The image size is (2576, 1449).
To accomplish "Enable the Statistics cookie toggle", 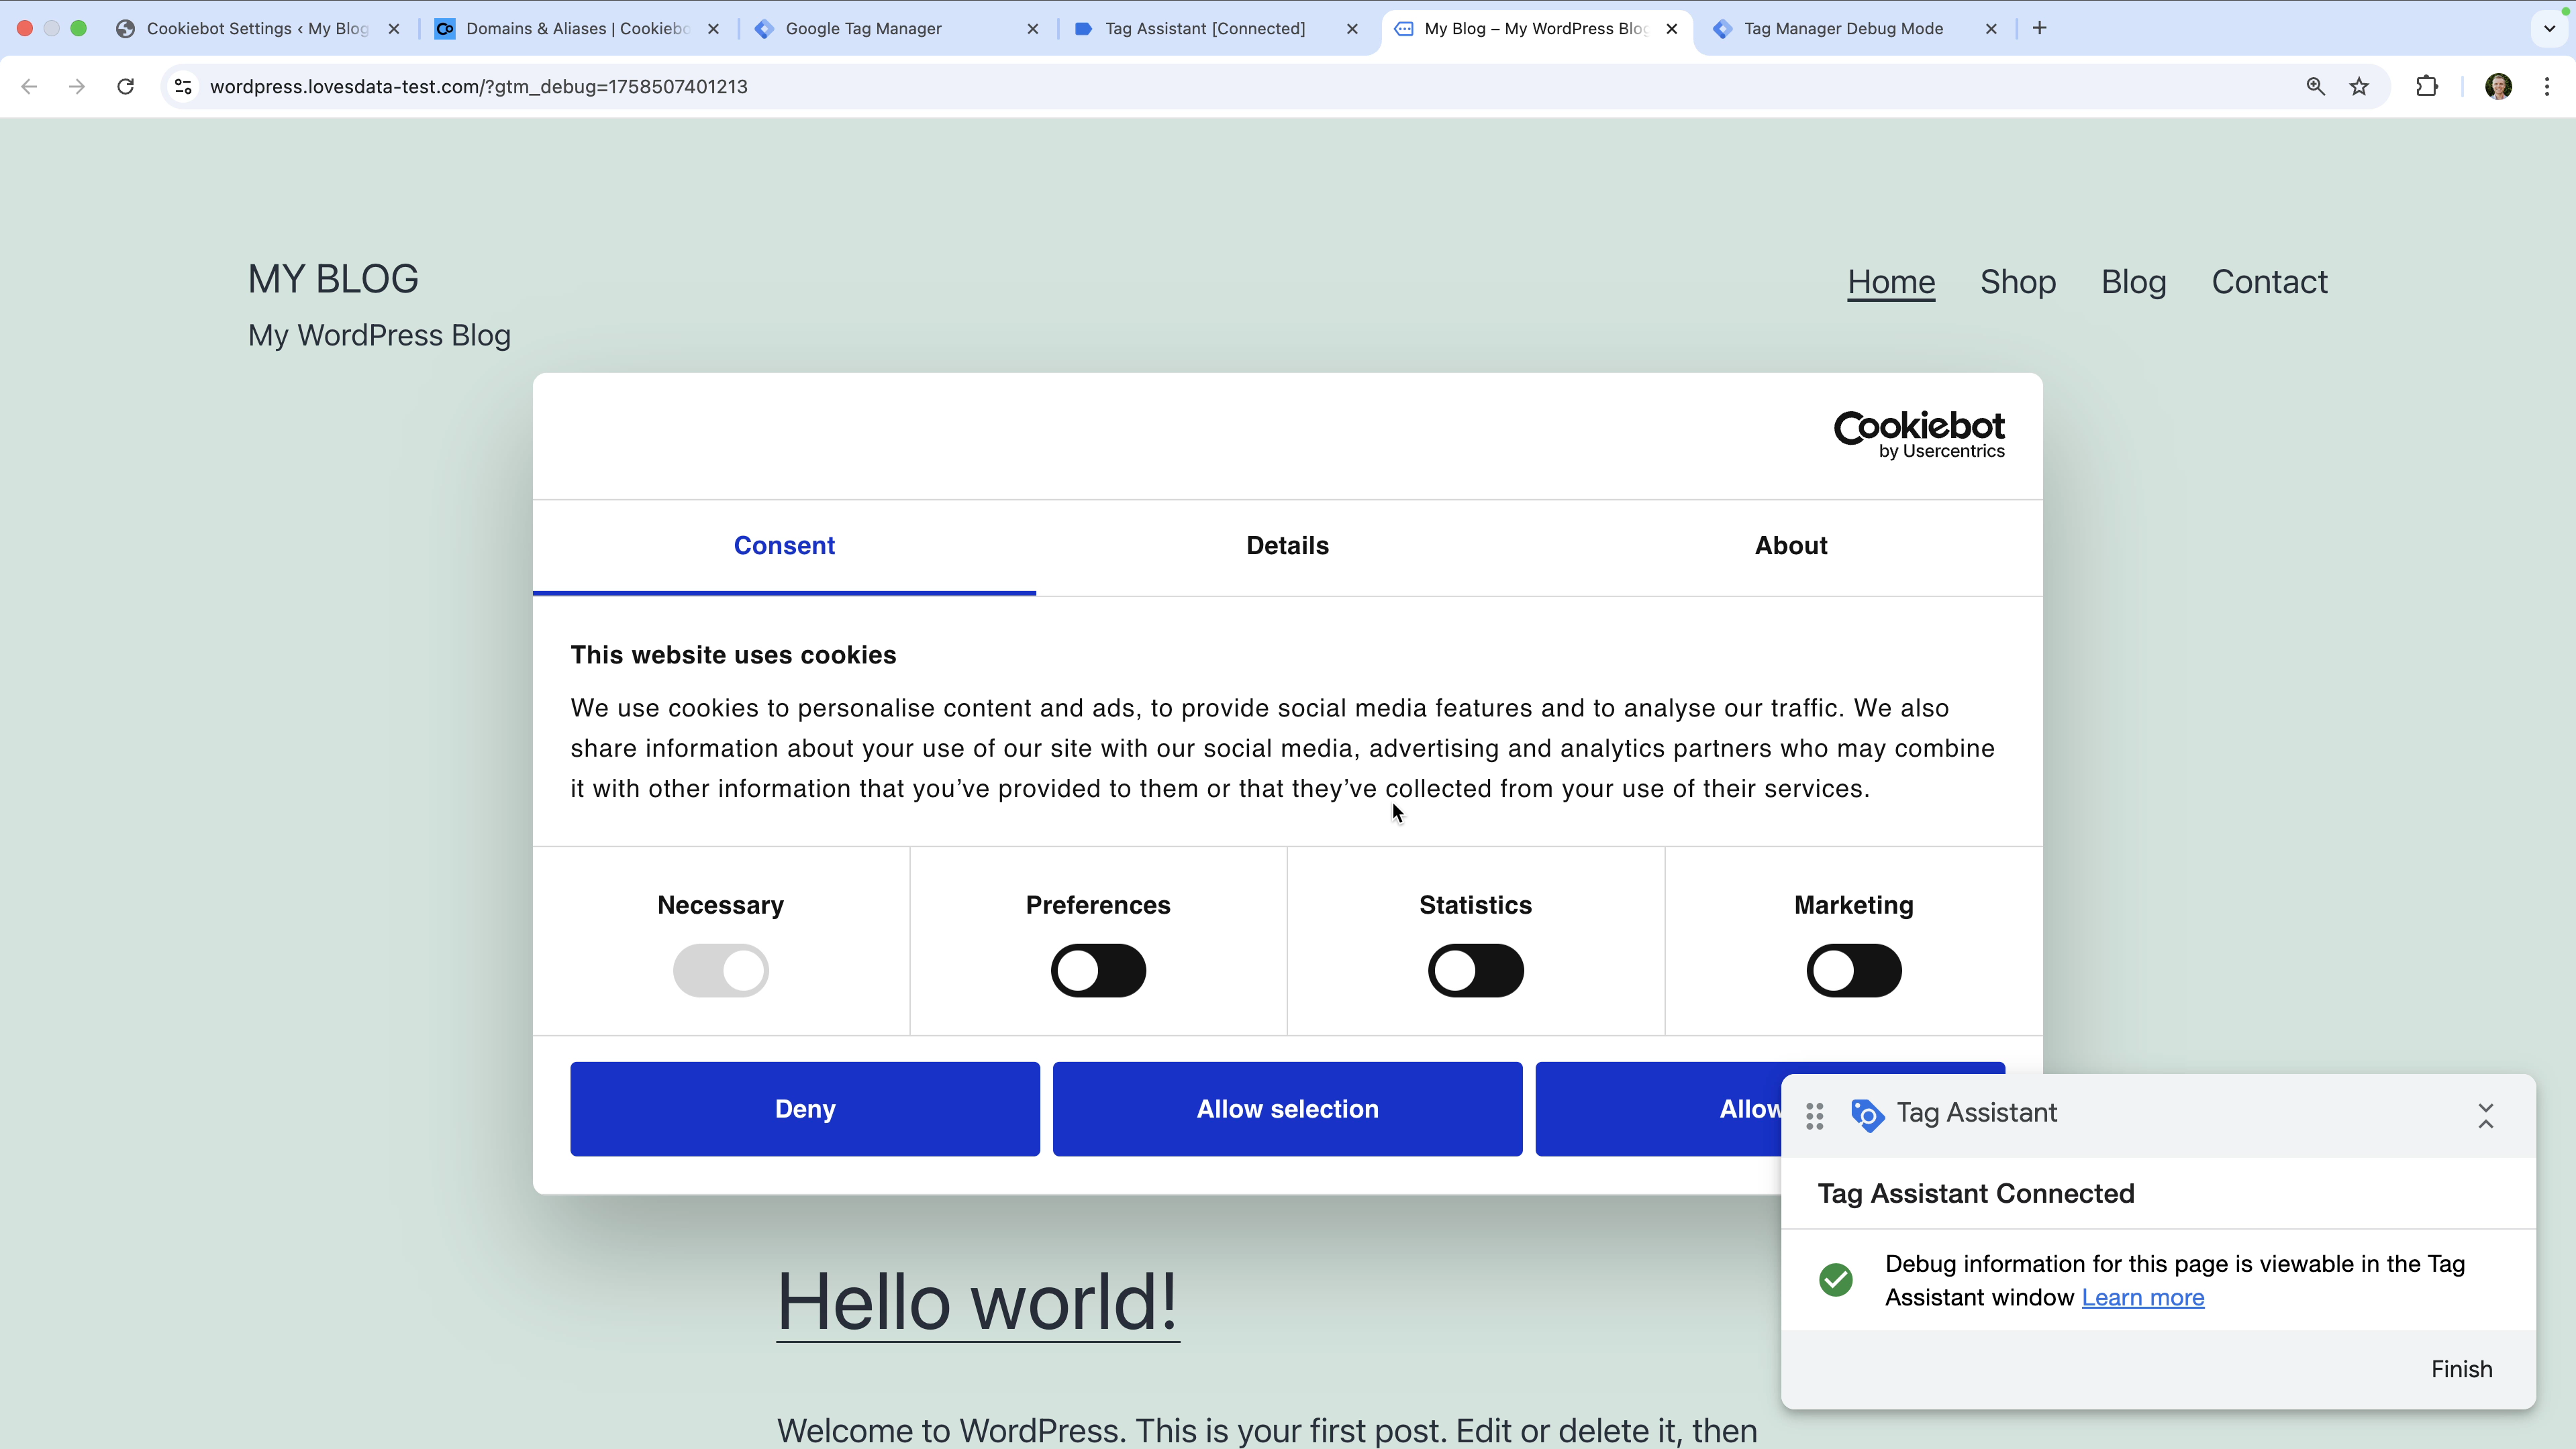I will [1475, 970].
